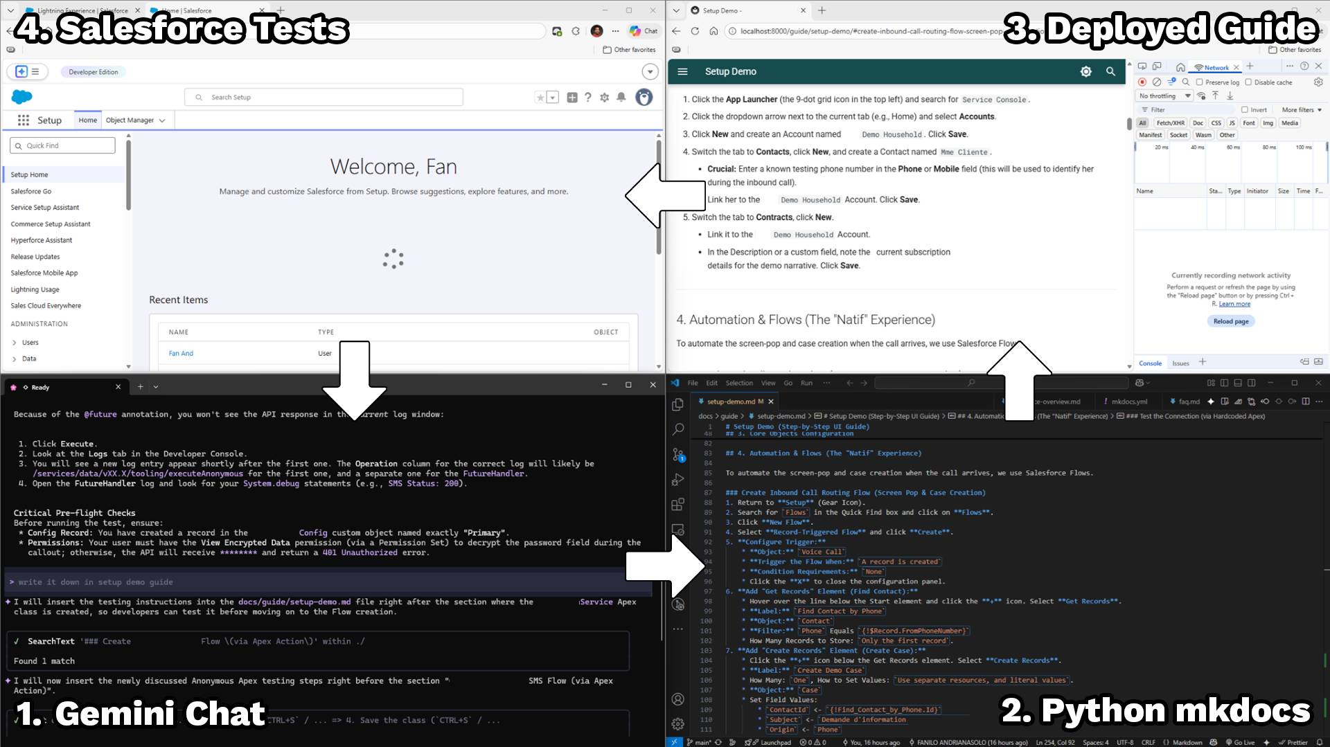Enable the Preserve log checkbox
1330x747 pixels.
(1200, 82)
